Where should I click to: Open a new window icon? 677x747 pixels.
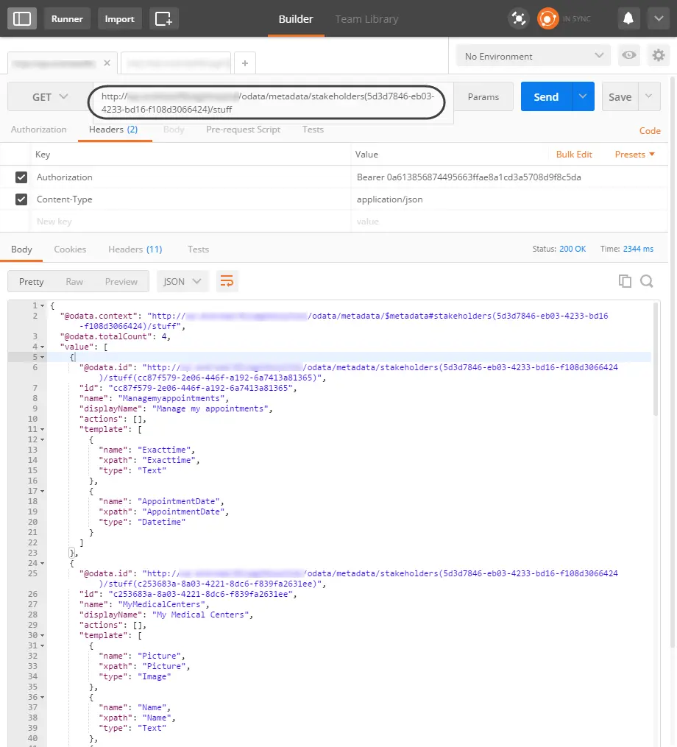(x=163, y=18)
